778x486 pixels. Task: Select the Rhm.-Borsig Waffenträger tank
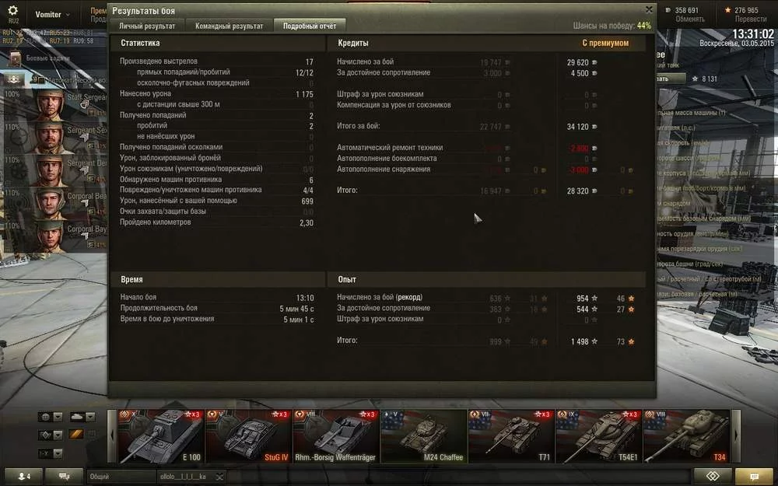336,436
